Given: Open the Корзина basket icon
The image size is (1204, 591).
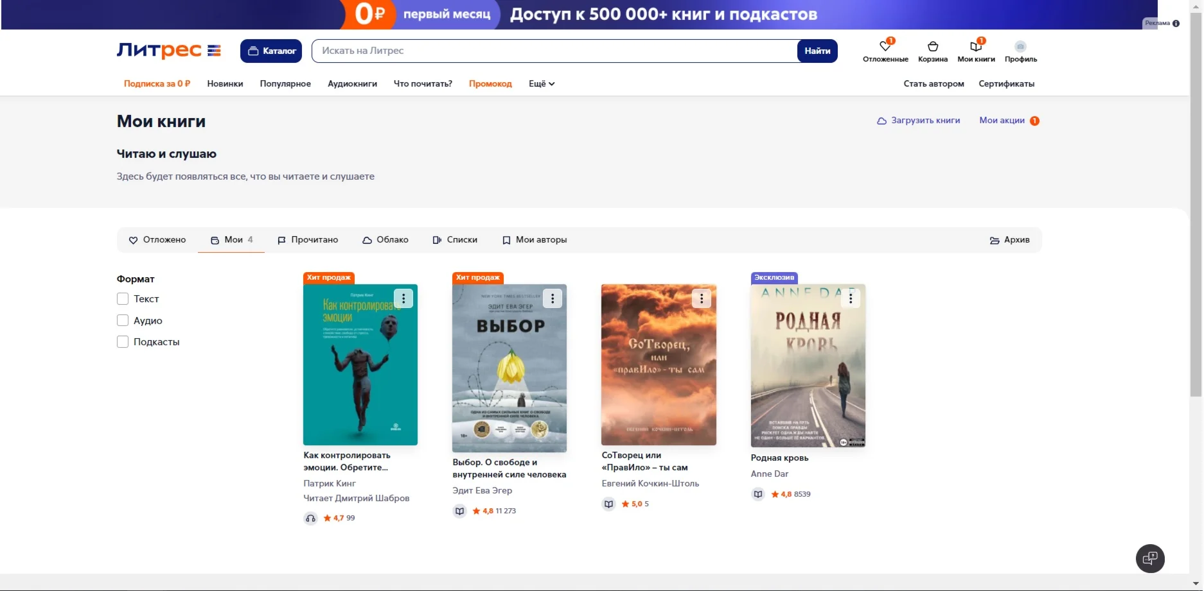Looking at the screenshot, I should [x=933, y=46].
